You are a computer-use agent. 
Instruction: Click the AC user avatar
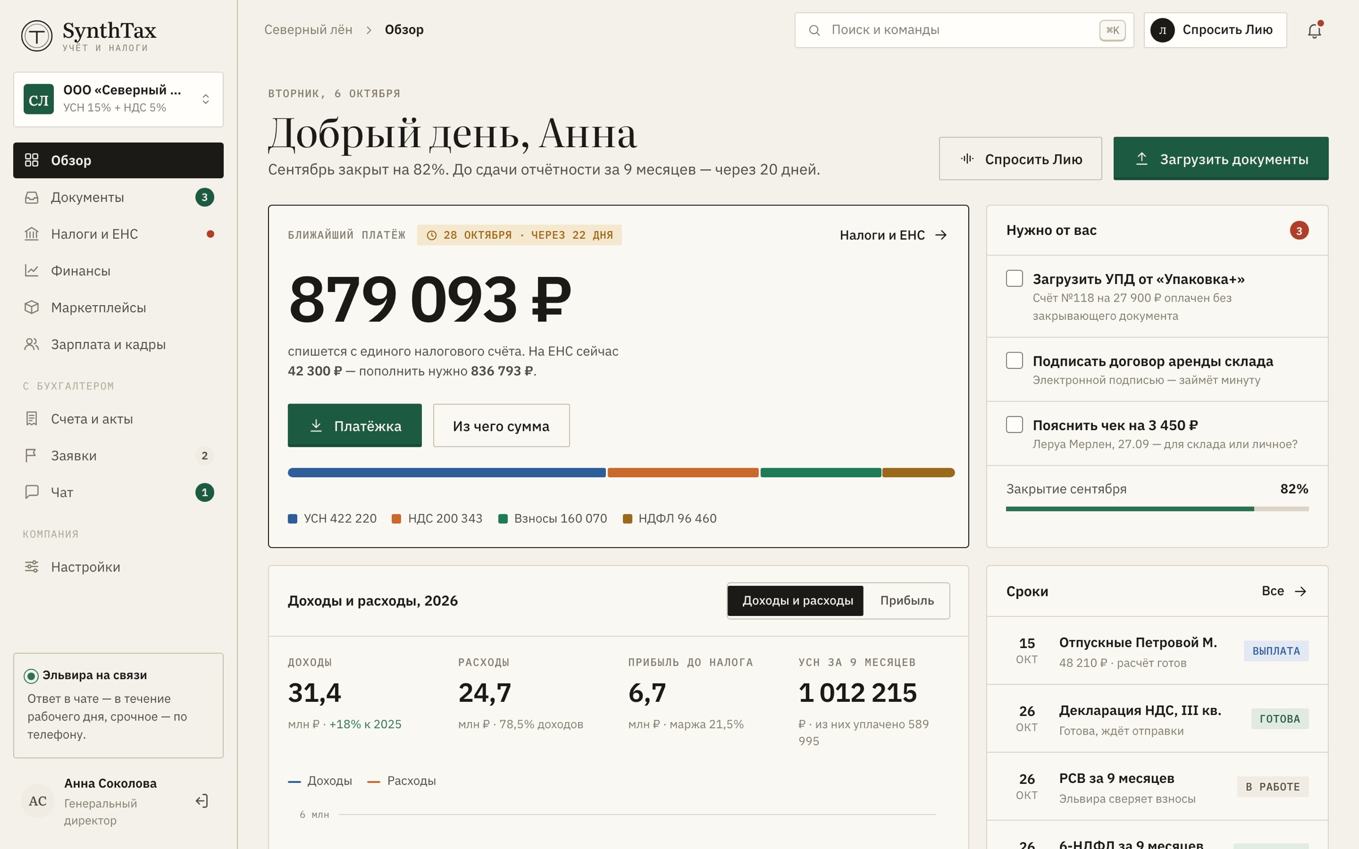tap(37, 801)
